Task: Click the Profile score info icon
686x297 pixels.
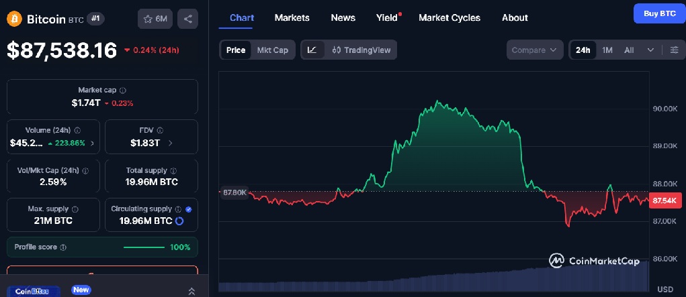Action: pos(63,247)
